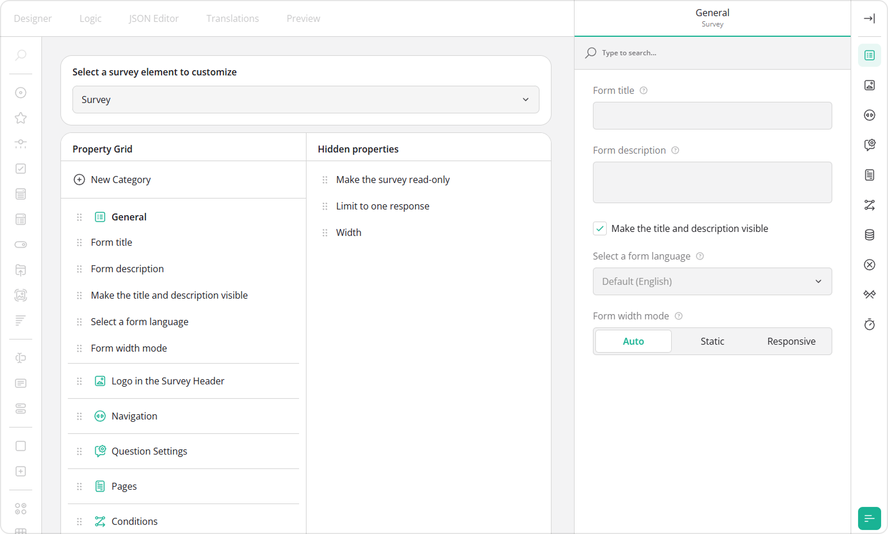Select the Logo in Survey Header image icon

(x=870, y=85)
